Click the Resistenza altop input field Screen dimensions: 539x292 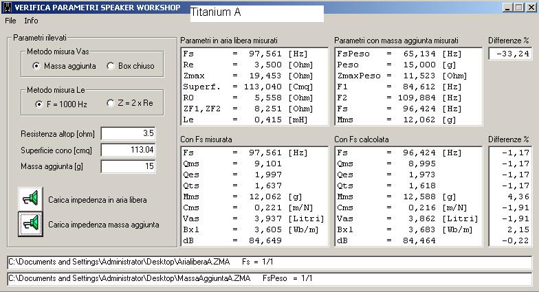point(128,133)
